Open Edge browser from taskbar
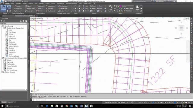 [x=47, y=106]
